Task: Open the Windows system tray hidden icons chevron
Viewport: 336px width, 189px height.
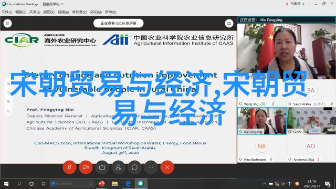Action: 265,184
